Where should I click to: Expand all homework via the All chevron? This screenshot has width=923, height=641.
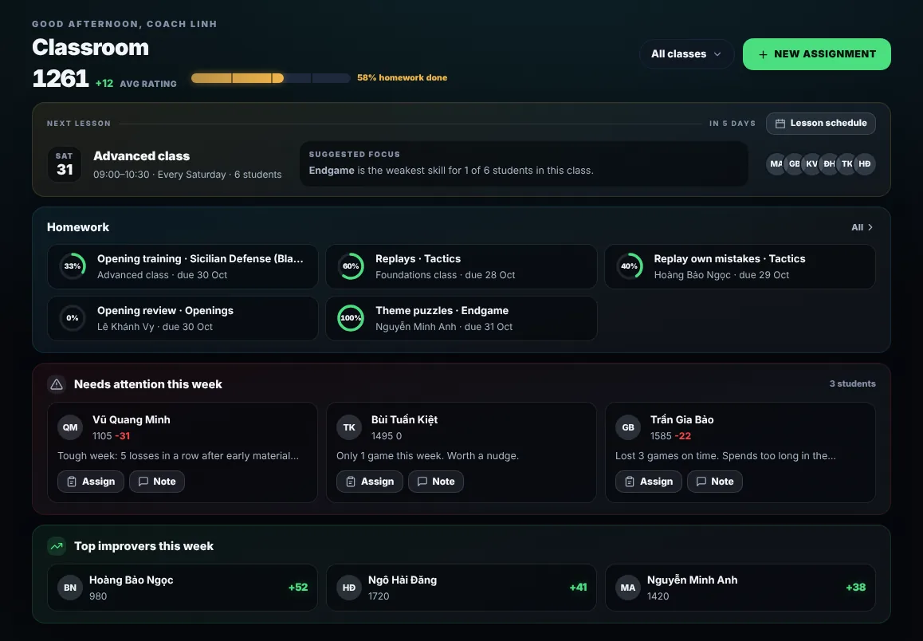pyautogui.click(x=862, y=227)
